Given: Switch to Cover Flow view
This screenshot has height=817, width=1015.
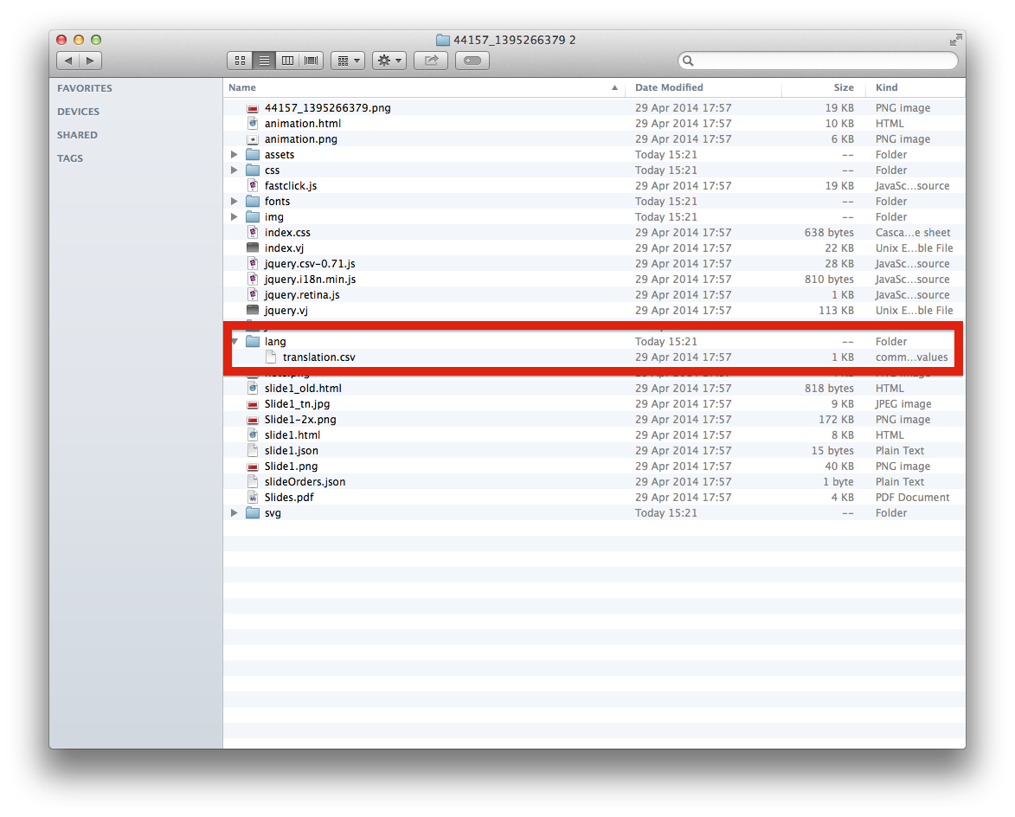Looking at the screenshot, I should click(x=312, y=61).
